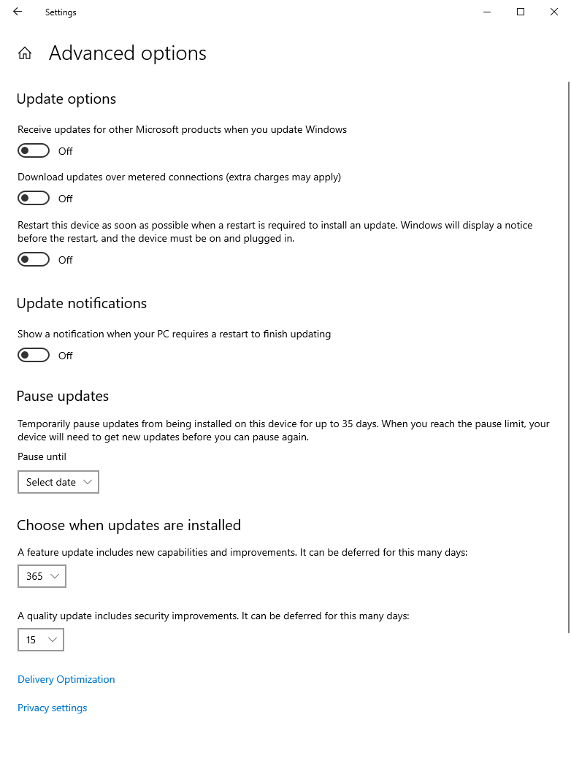This screenshot has height=758, width=571.
Task: Click the Settings title in the title bar
Action: [x=61, y=12]
